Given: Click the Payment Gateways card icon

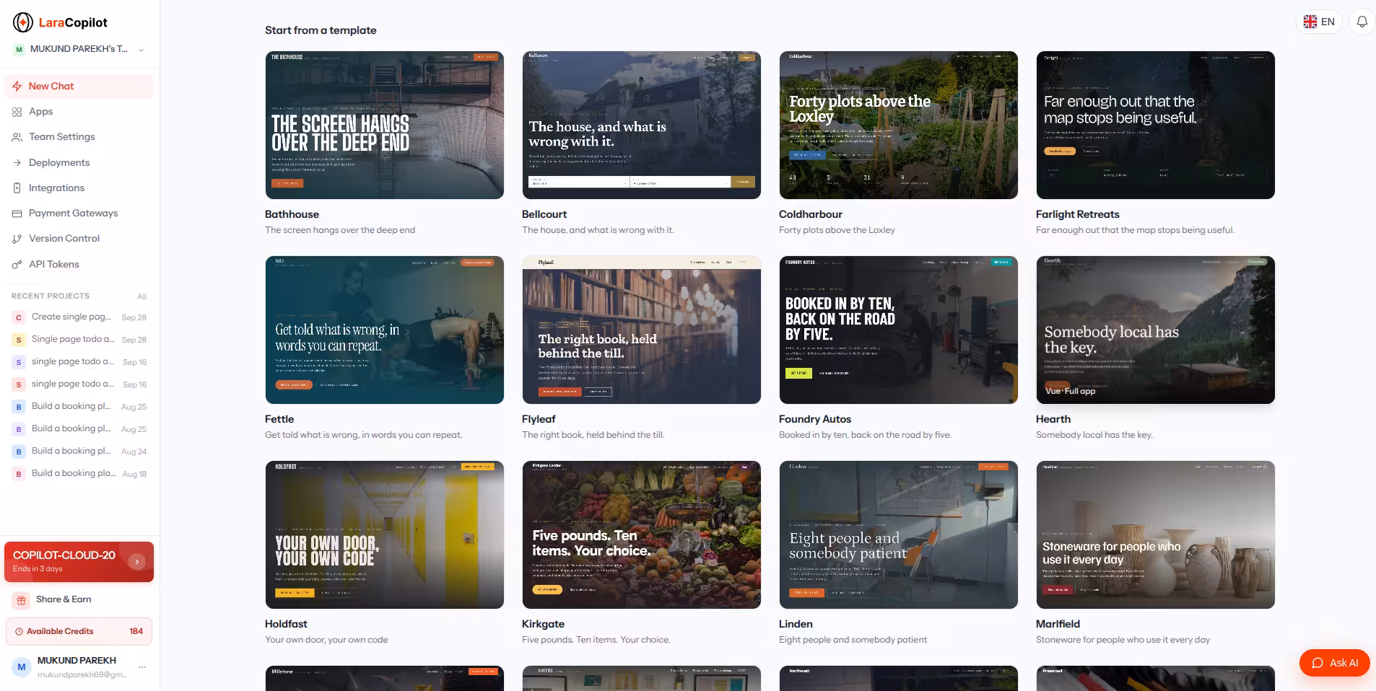Looking at the screenshot, I should pos(17,214).
